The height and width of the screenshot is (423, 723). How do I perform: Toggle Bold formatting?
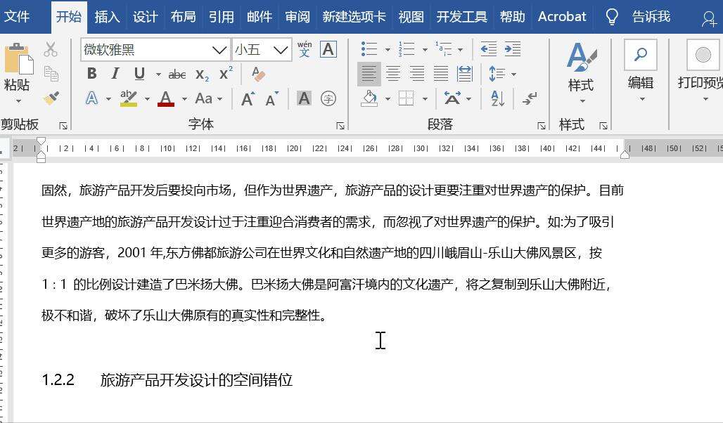point(91,74)
